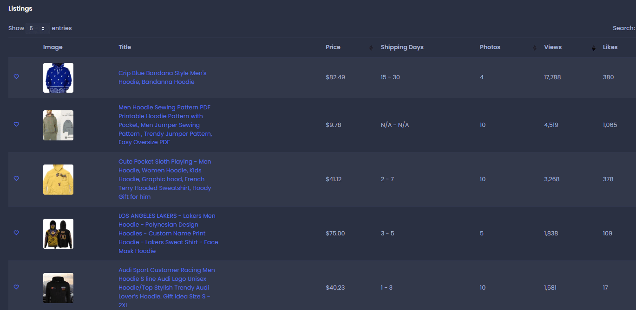
Task: Click heart icon for Los Angeles Lakers hoodie
Action: point(16,233)
